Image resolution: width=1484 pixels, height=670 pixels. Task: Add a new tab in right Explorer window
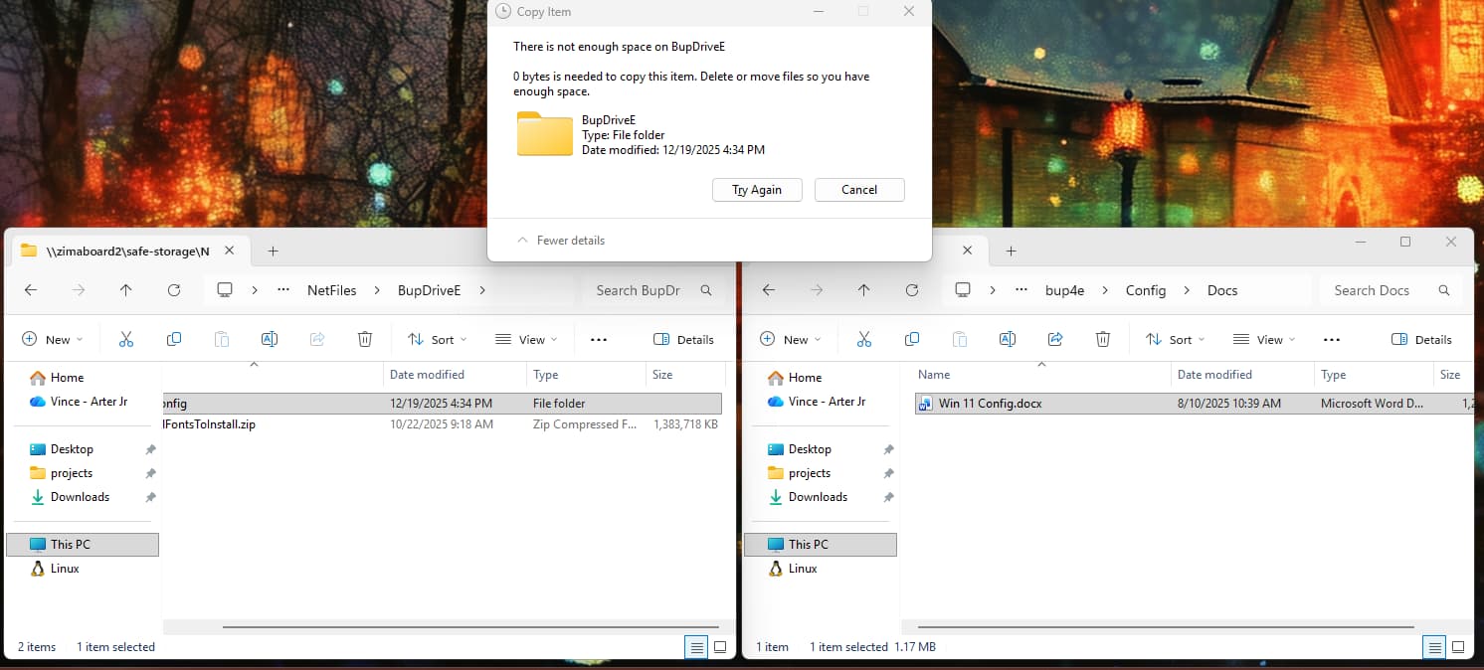tap(1011, 251)
